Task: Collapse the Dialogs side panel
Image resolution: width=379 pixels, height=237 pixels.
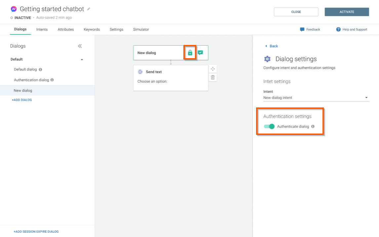Action: click(x=80, y=46)
